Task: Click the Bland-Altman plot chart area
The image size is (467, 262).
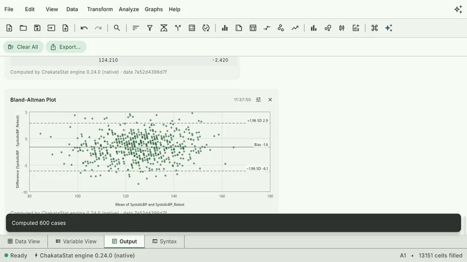Action: click(x=150, y=152)
